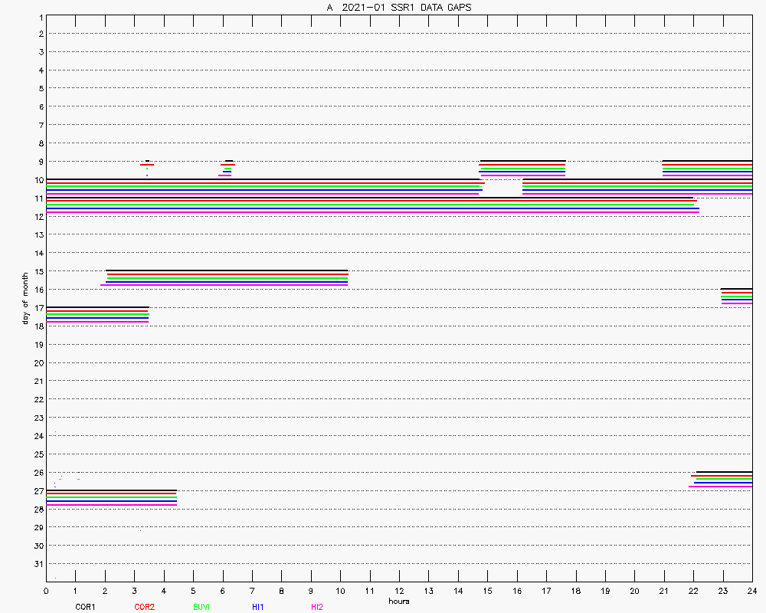Click the short red COR2 bar near hour 3.5 on day 9
766x613 pixels.
(x=147, y=165)
